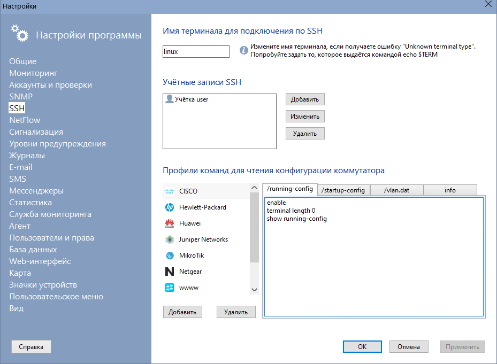Select the MikroTik logo icon
The width and height of the screenshot is (497, 364).
point(170,255)
